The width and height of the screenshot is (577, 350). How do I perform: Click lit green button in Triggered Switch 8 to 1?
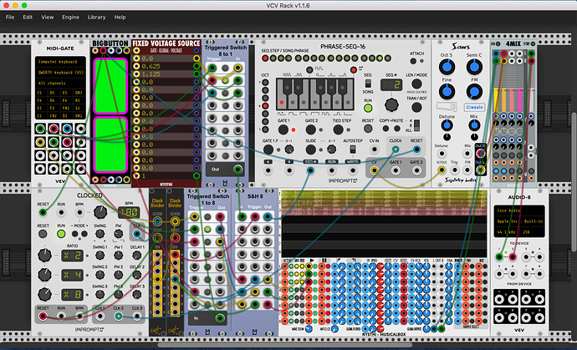click(225, 80)
